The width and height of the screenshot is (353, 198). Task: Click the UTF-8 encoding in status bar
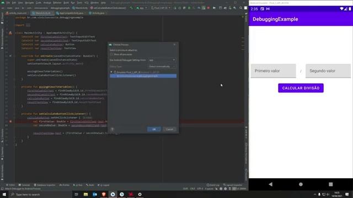pyautogui.click(x=200, y=189)
